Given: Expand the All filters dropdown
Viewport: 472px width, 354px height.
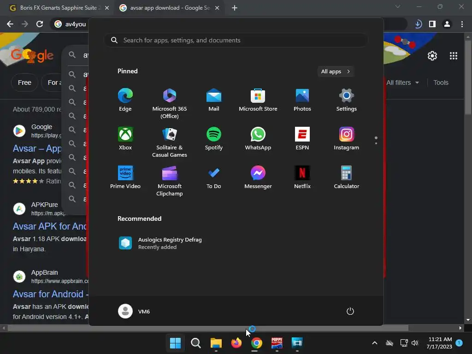Looking at the screenshot, I should [x=402, y=83].
